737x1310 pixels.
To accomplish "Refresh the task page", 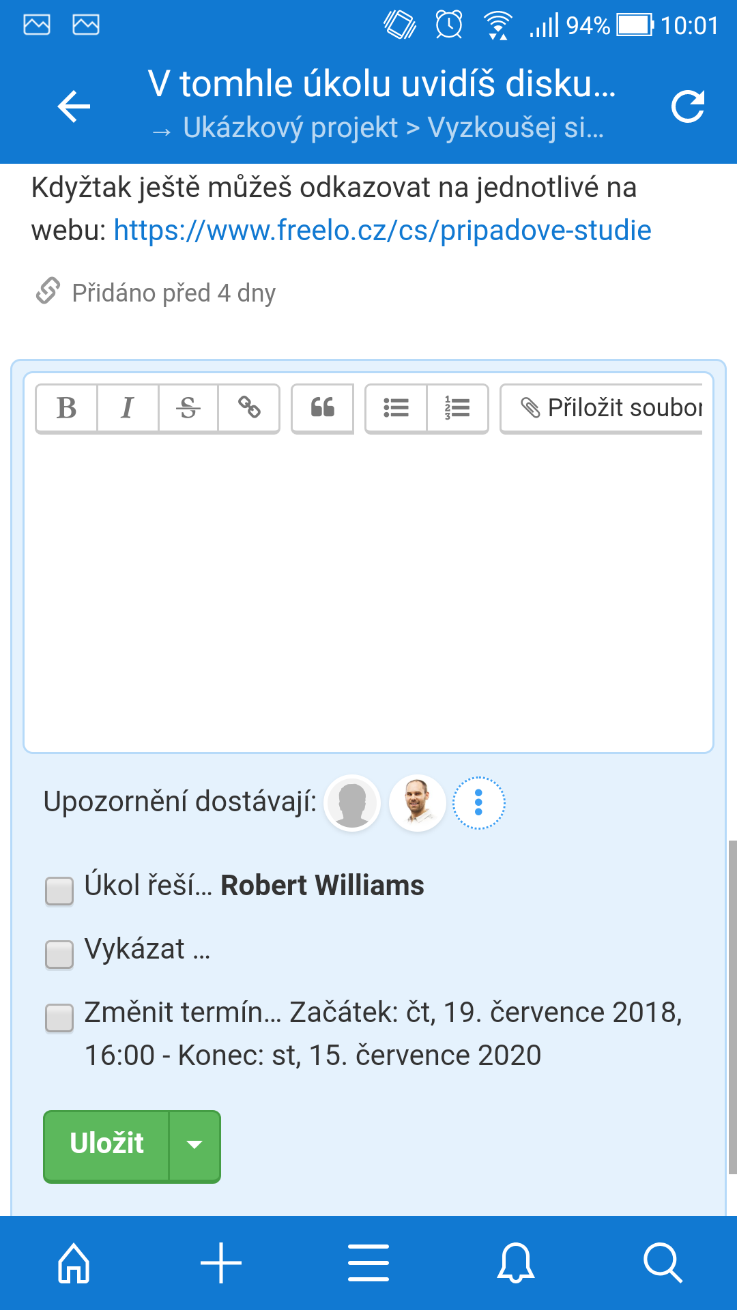I will pos(688,106).
